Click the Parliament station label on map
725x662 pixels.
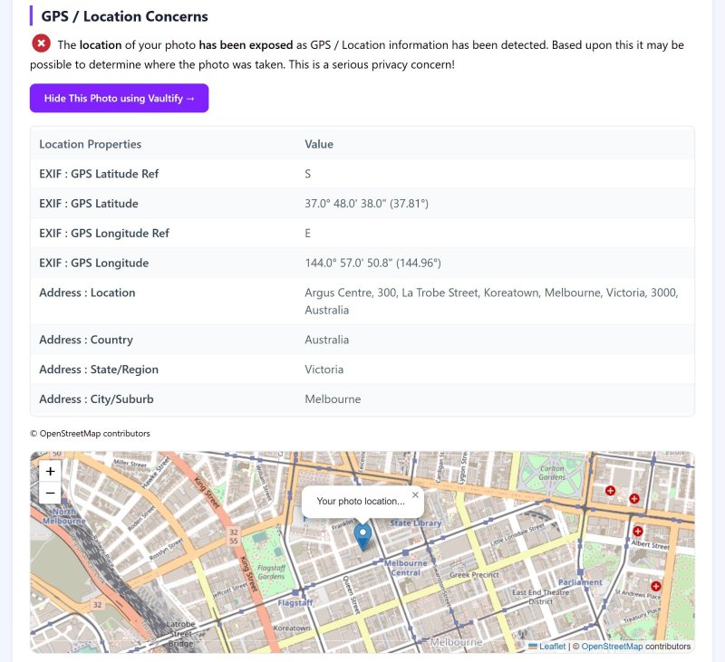pyautogui.click(x=580, y=582)
